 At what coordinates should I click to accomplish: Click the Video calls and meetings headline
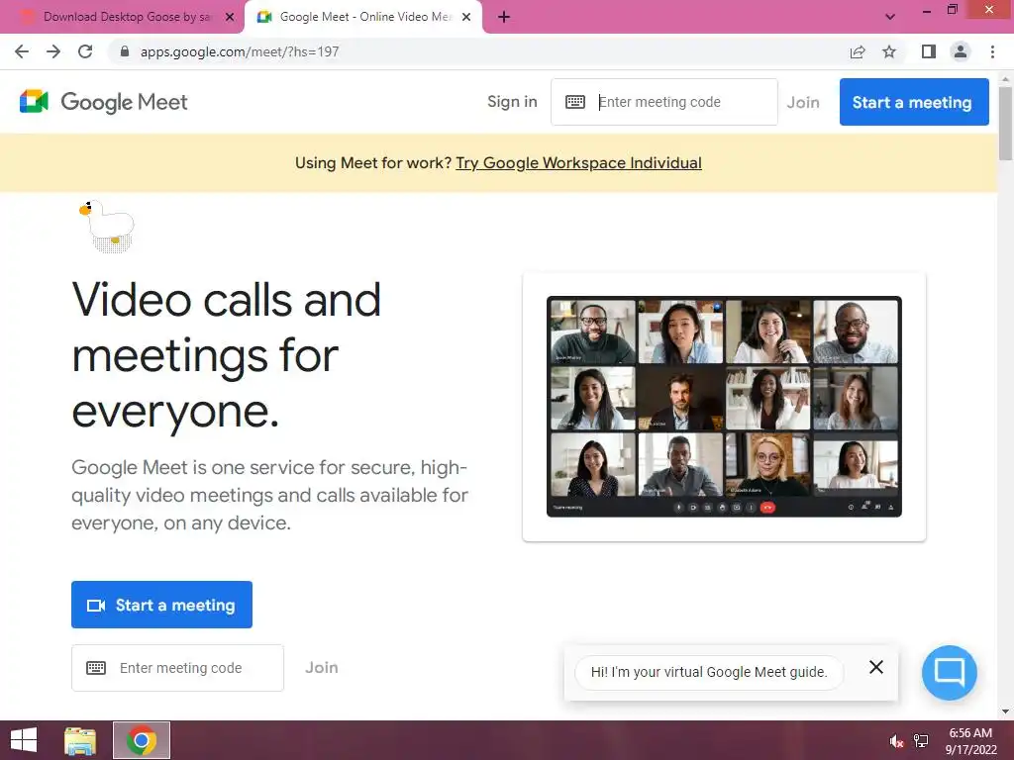[x=227, y=355]
